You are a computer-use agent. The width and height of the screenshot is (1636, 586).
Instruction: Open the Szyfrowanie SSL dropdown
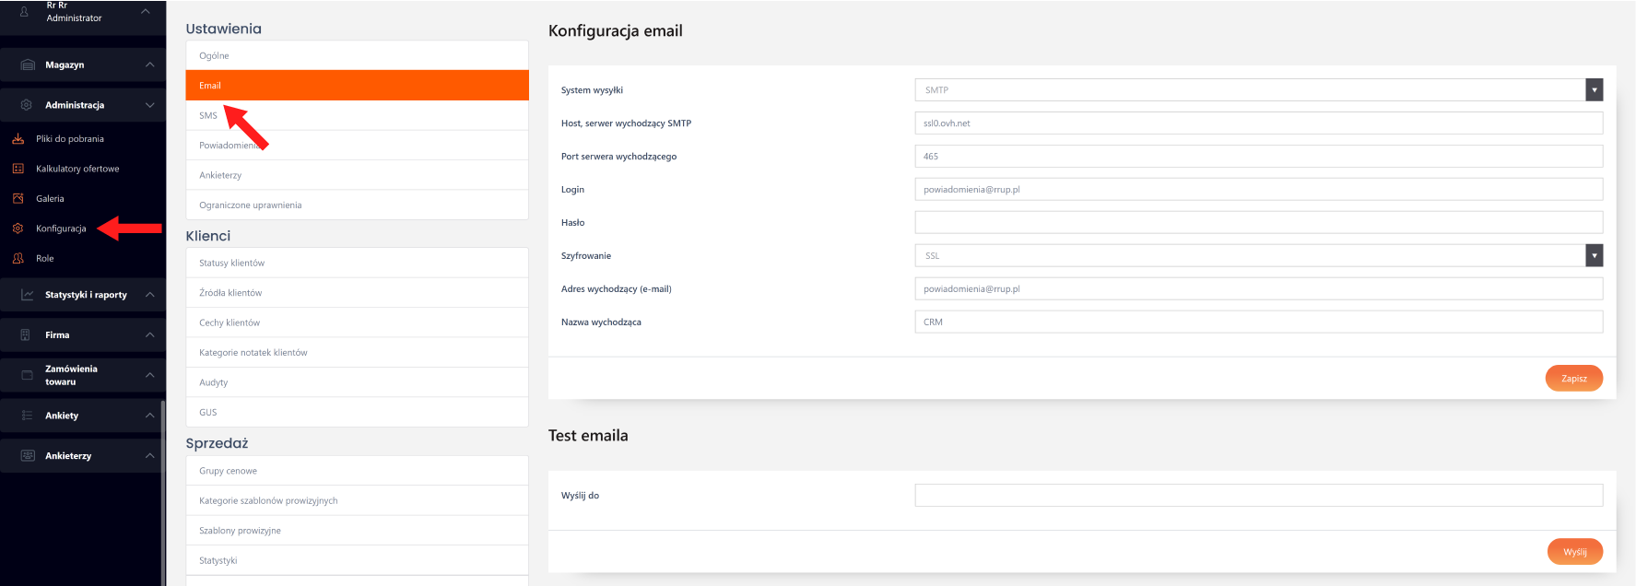coord(1258,256)
